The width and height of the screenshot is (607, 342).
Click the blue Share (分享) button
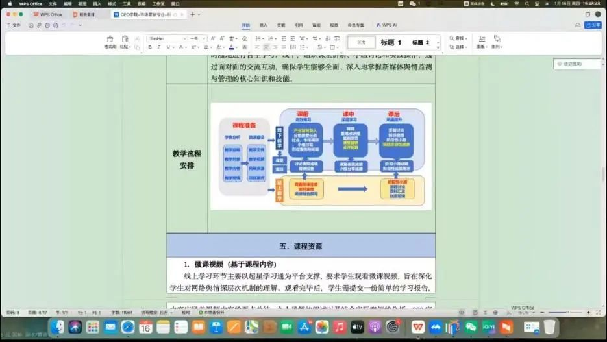pyautogui.click(x=593, y=25)
